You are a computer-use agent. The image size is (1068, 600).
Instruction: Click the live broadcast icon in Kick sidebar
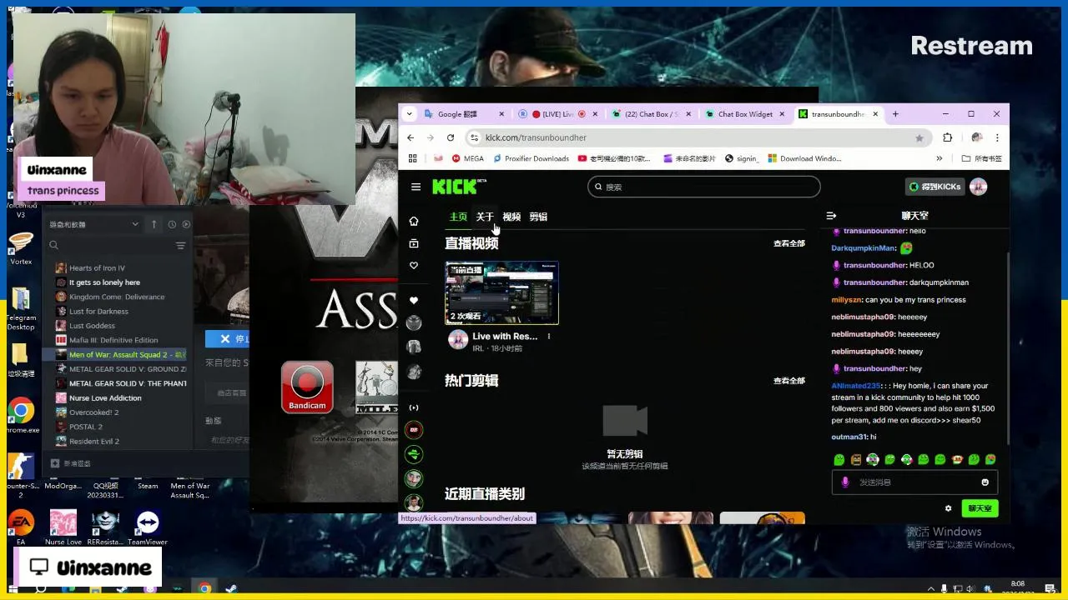(413, 407)
